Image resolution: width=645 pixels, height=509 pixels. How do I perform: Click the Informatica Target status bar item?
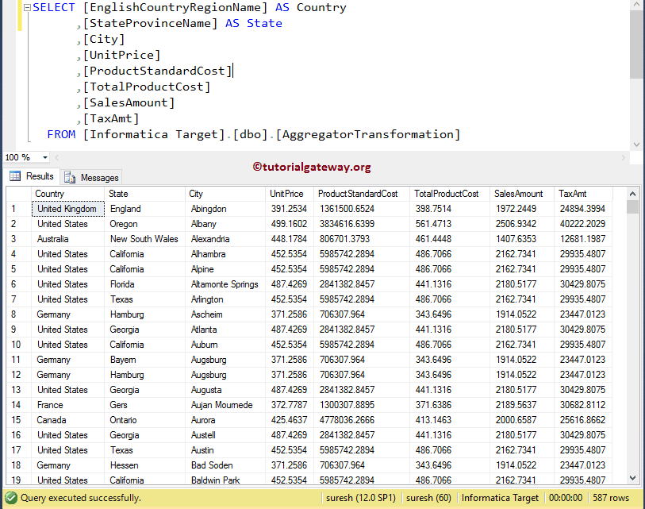500,498
